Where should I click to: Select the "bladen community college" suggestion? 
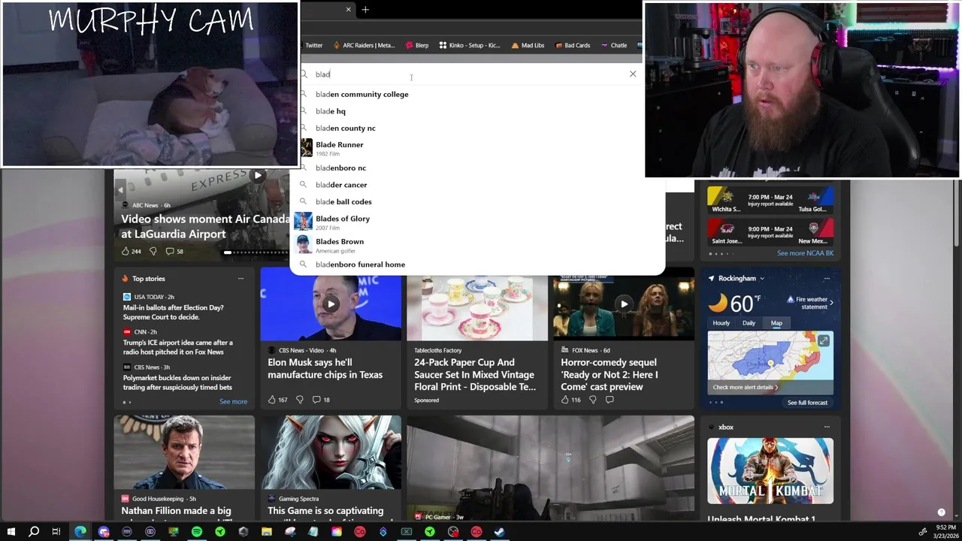(x=362, y=94)
